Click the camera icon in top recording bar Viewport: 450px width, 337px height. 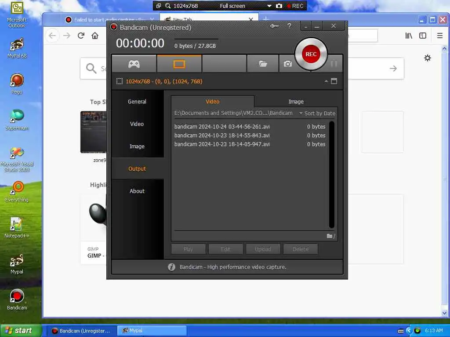point(279,6)
